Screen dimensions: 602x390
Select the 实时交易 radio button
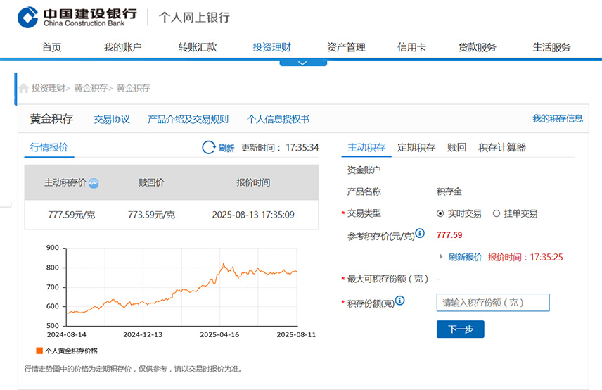tap(440, 213)
